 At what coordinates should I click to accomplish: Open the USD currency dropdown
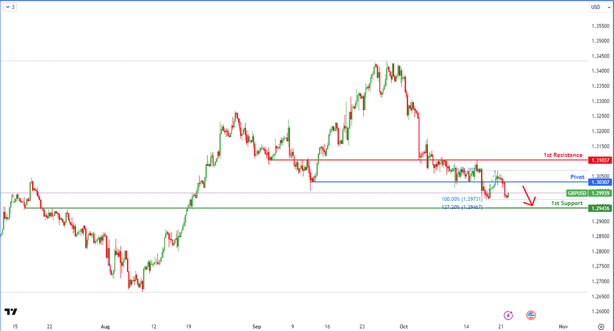(x=600, y=7)
